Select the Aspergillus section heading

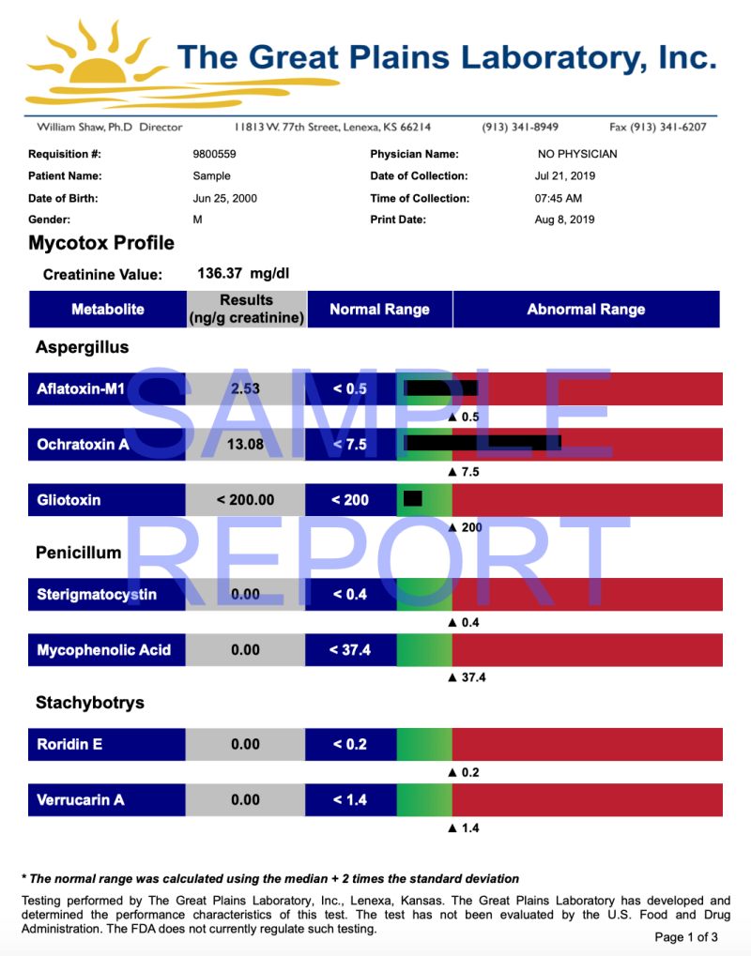[x=83, y=347]
